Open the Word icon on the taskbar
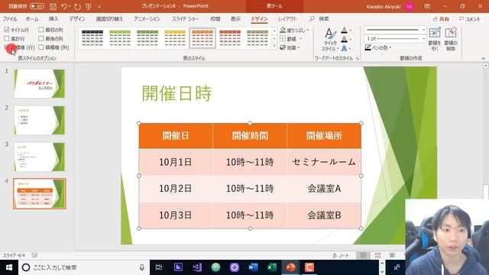The height and width of the screenshot is (275, 489). [x=253, y=267]
